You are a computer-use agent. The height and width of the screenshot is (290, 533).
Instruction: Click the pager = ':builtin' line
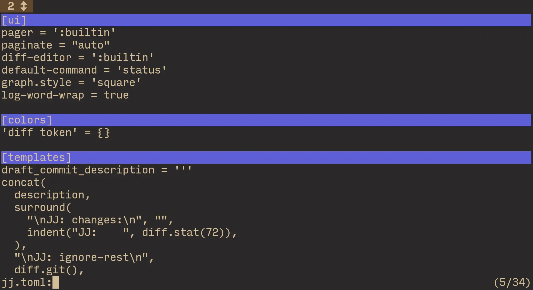(x=58, y=33)
